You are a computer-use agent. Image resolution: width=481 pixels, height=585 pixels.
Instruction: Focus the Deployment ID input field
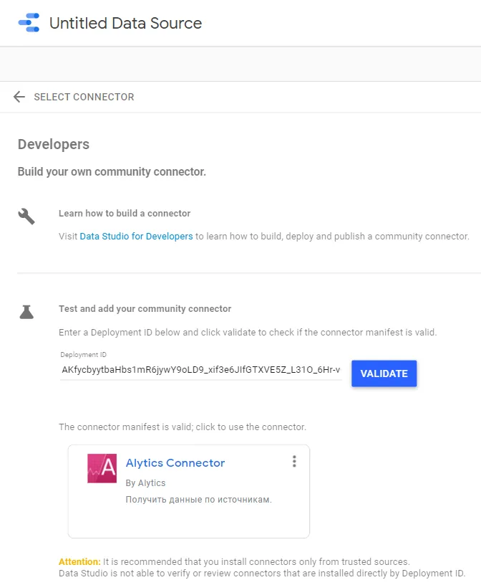click(201, 370)
